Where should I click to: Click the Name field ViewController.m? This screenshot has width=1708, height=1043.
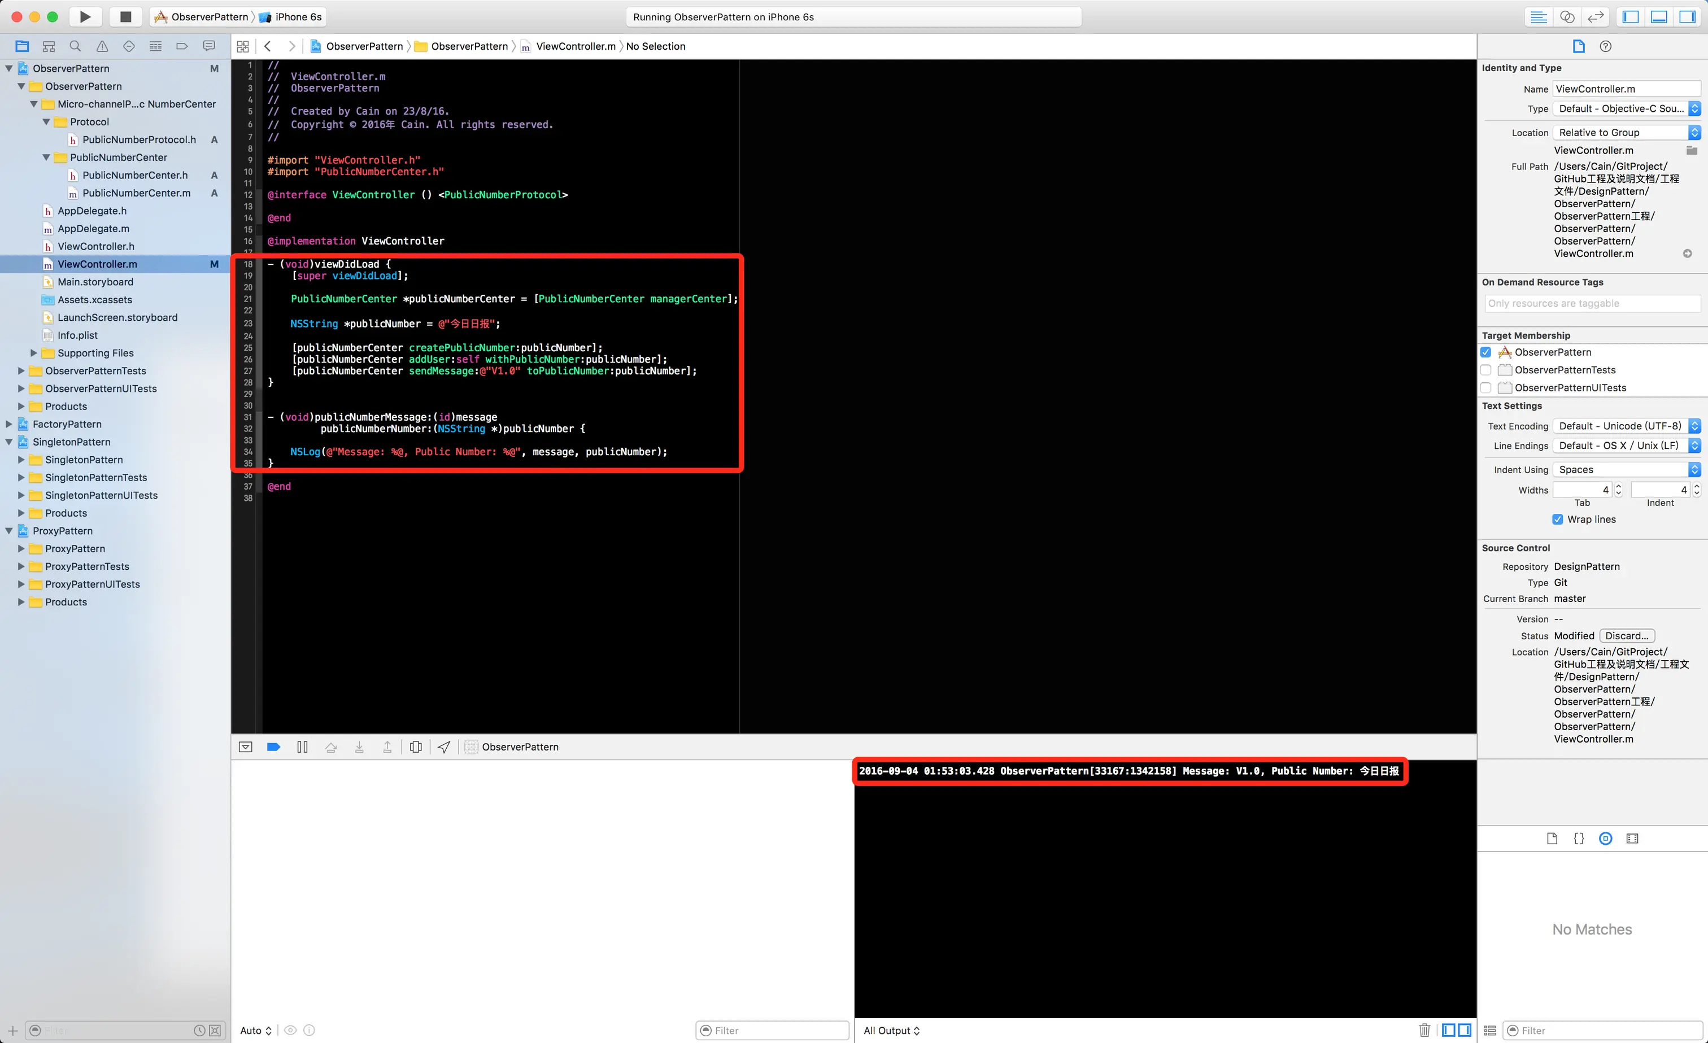pyautogui.click(x=1626, y=89)
